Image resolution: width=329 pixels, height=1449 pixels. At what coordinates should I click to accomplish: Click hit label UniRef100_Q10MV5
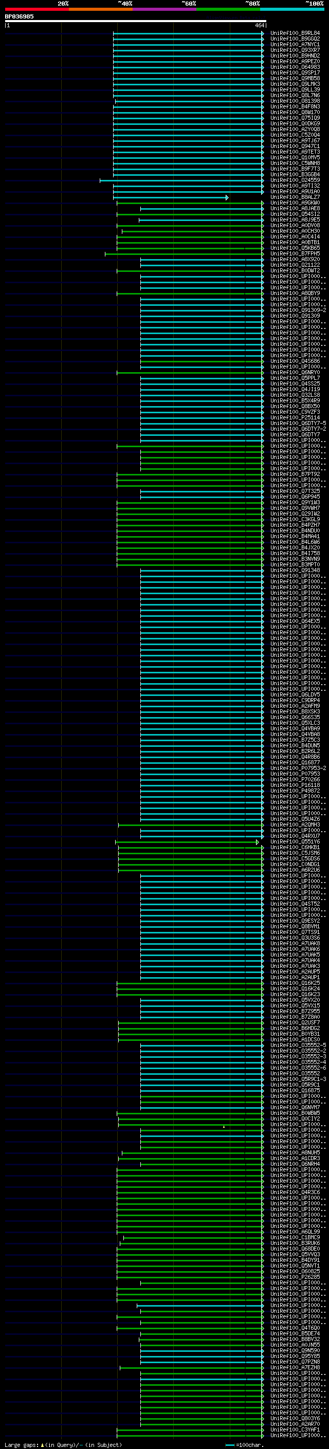(x=295, y=157)
